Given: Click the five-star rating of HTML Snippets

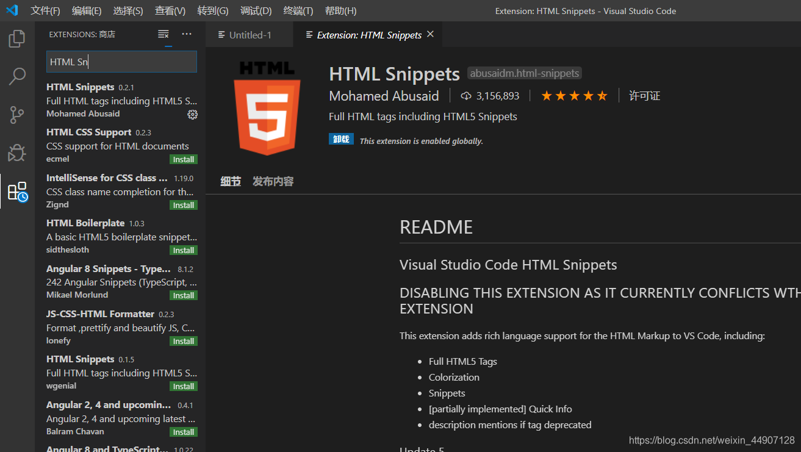Looking at the screenshot, I should pos(574,96).
